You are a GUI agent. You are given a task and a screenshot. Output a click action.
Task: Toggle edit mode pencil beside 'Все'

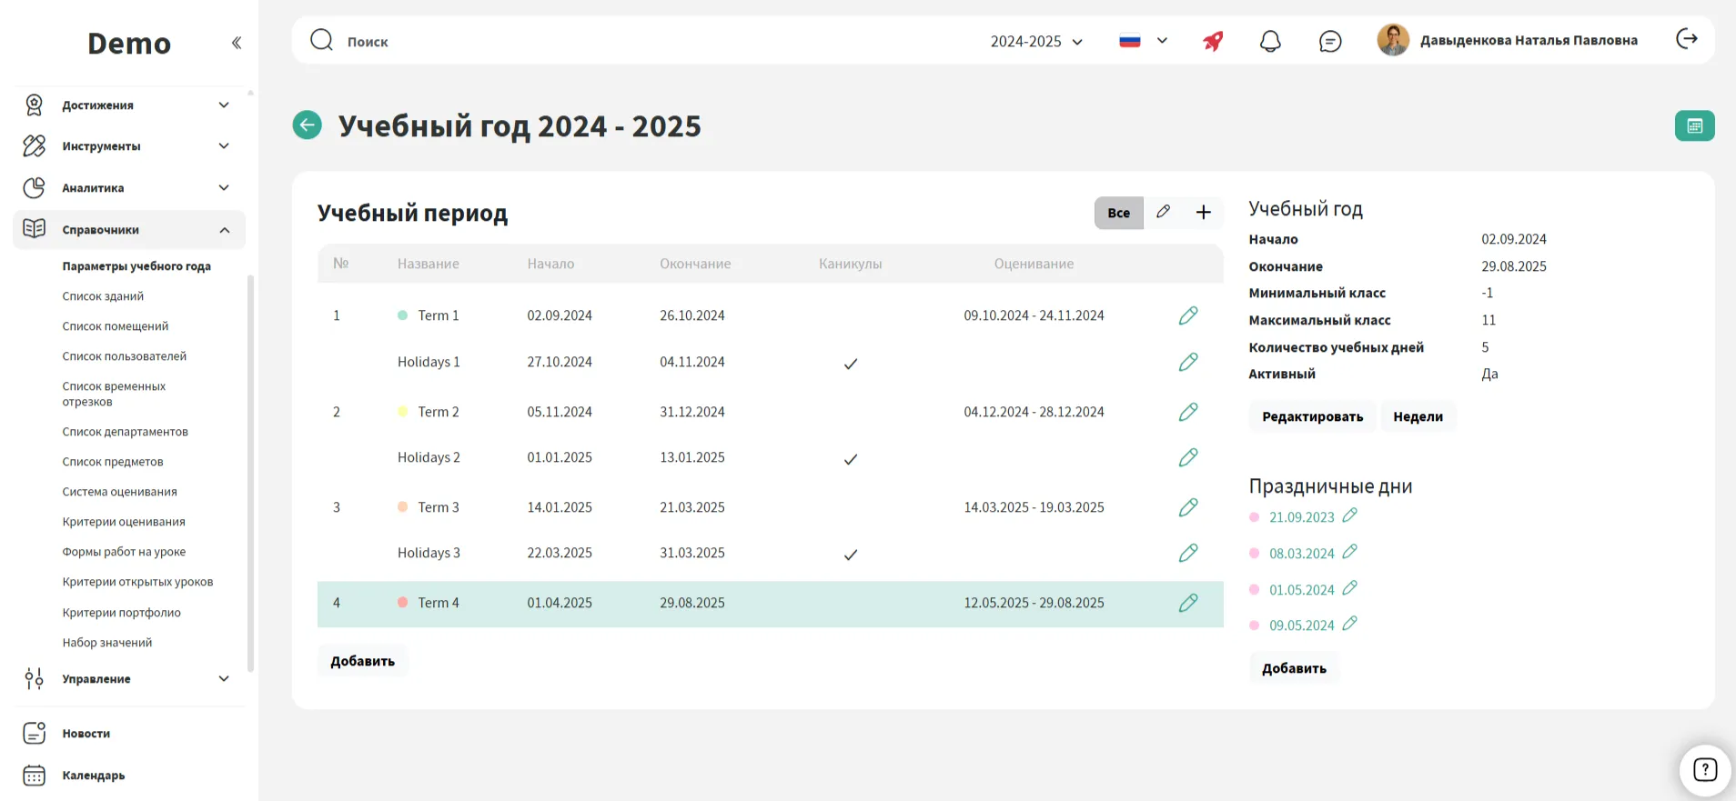click(1163, 212)
